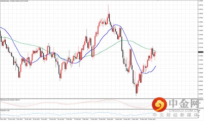Click the current price tag on price axis
The image size is (204, 121).
click(200, 52)
